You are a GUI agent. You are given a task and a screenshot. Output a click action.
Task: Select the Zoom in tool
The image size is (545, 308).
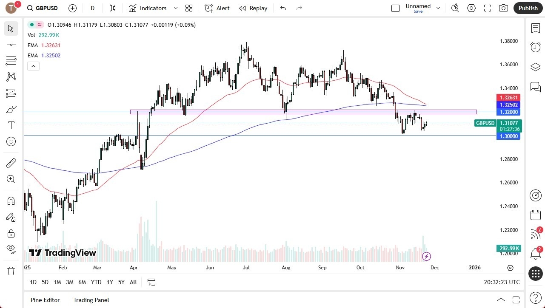click(11, 179)
